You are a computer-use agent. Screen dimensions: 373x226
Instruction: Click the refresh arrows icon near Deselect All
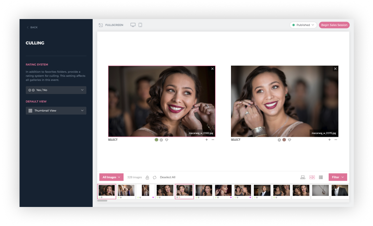click(155, 177)
